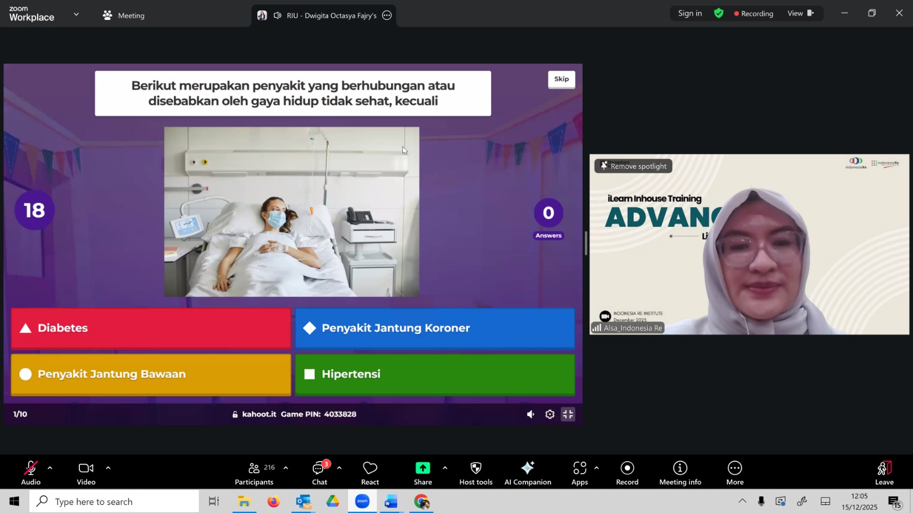
Task: Open the AI Companion panel
Action: pyautogui.click(x=527, y=473)
